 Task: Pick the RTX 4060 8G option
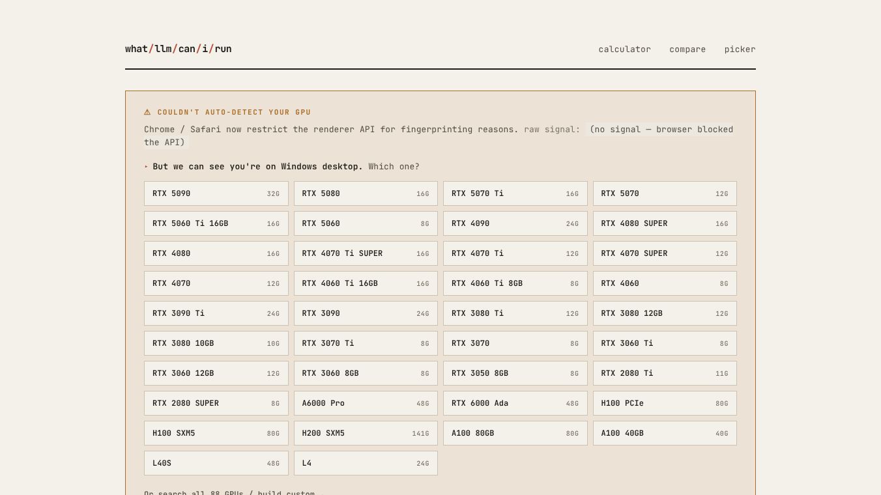[665, 283]
